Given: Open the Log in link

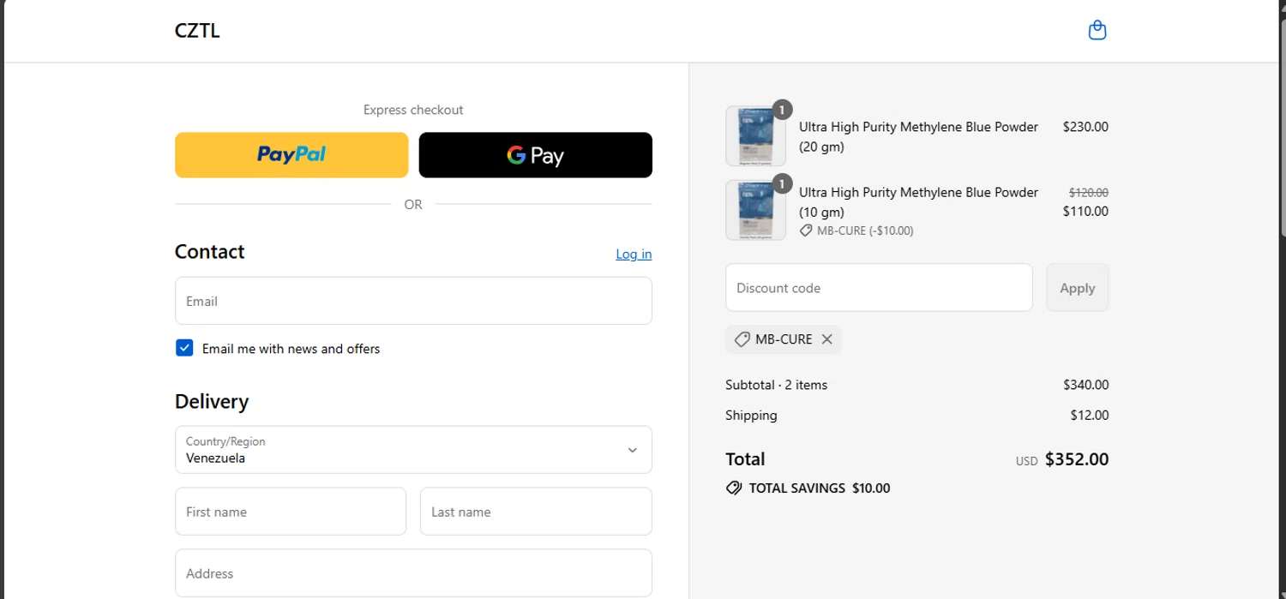Looking at the screenshot, I should [x=634, y=255].
